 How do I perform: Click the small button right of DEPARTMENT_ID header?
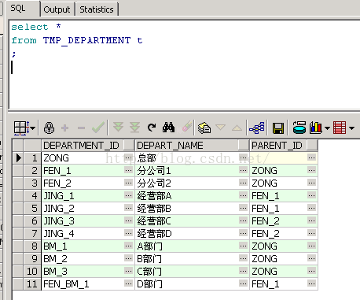point(129,146)
